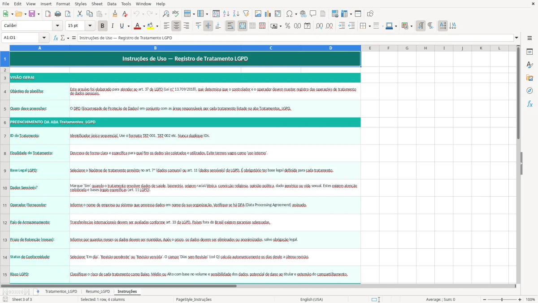Click the Copy icon

(90, 14)
